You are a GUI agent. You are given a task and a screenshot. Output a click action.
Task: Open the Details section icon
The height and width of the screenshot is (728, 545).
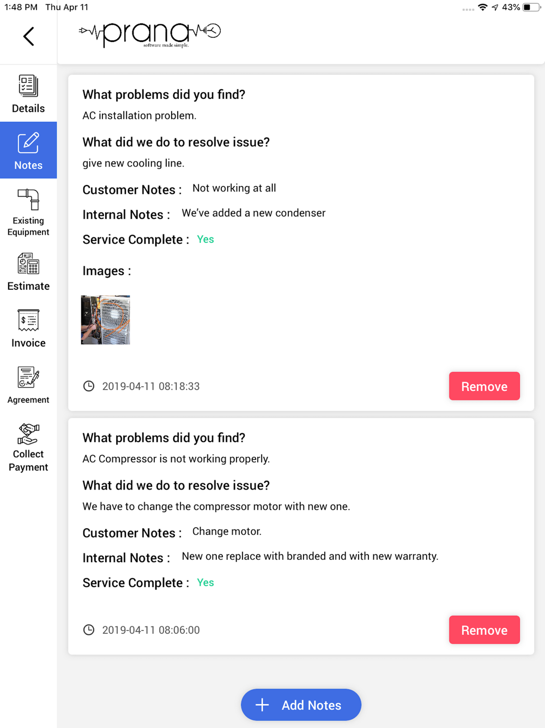tap(28, 86)
